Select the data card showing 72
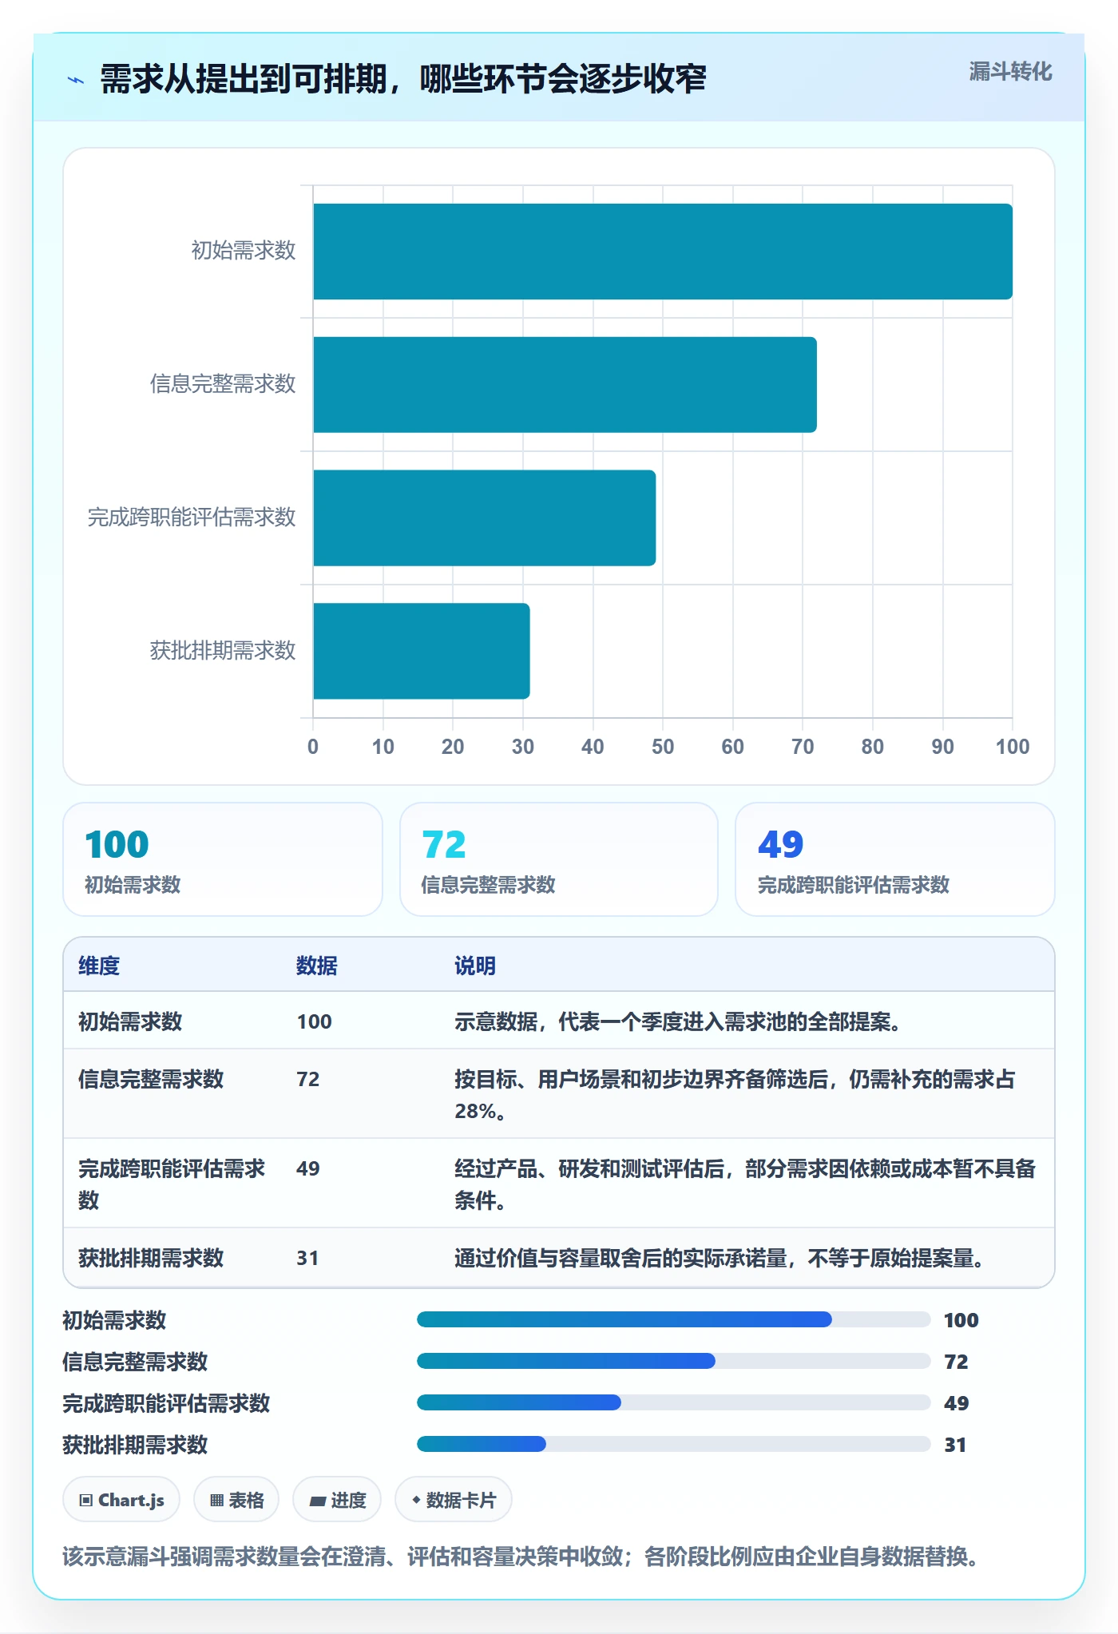The height and width of the screenshot is (1634, 1118). (559, 859)
